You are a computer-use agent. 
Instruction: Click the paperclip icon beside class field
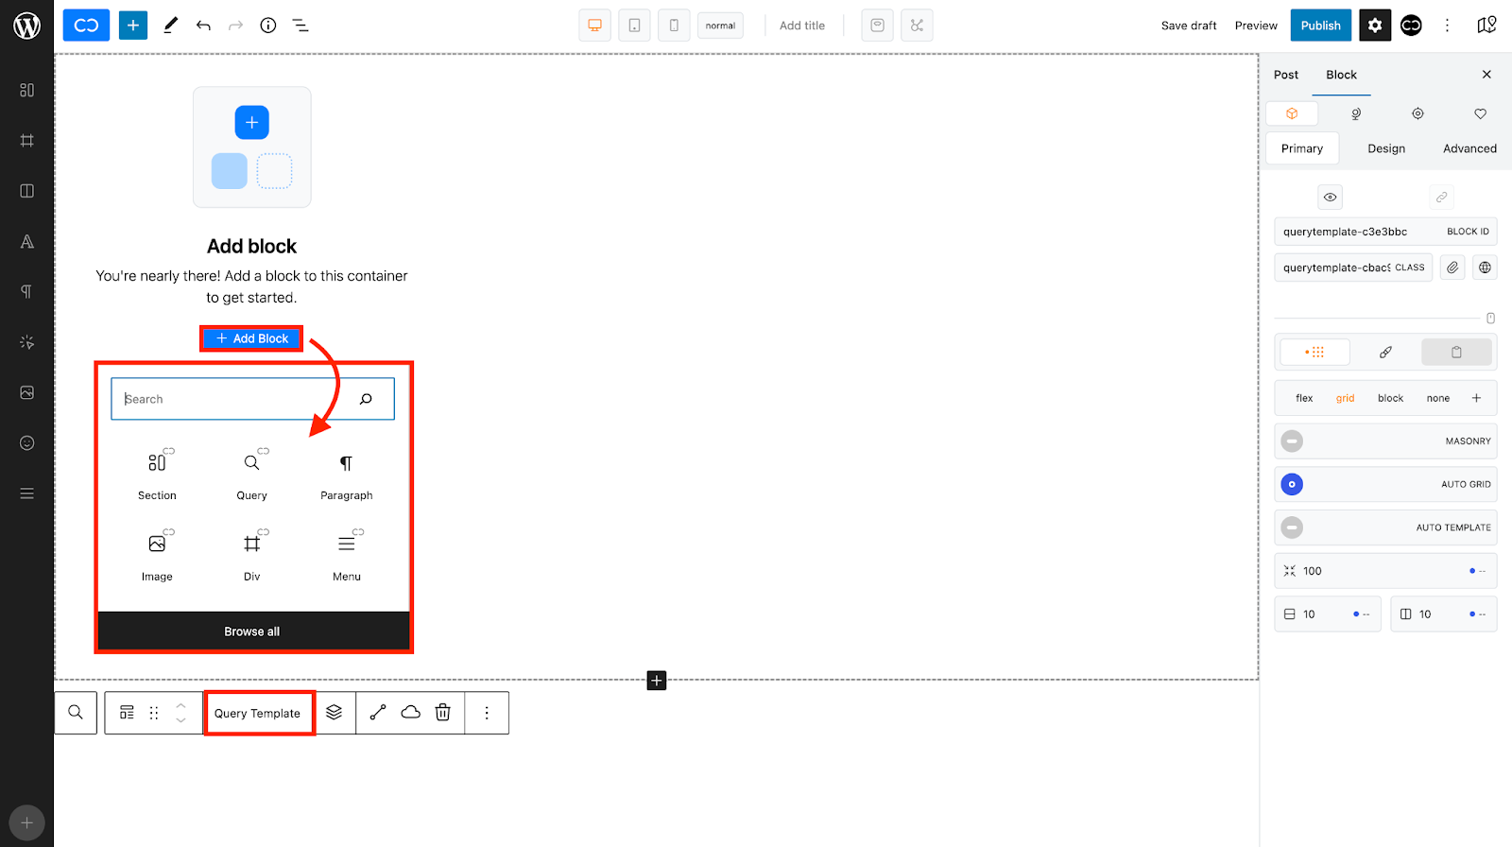tap(1452, 268)
